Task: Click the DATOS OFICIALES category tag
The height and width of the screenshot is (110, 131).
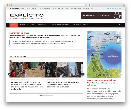Action: (53, 80)
